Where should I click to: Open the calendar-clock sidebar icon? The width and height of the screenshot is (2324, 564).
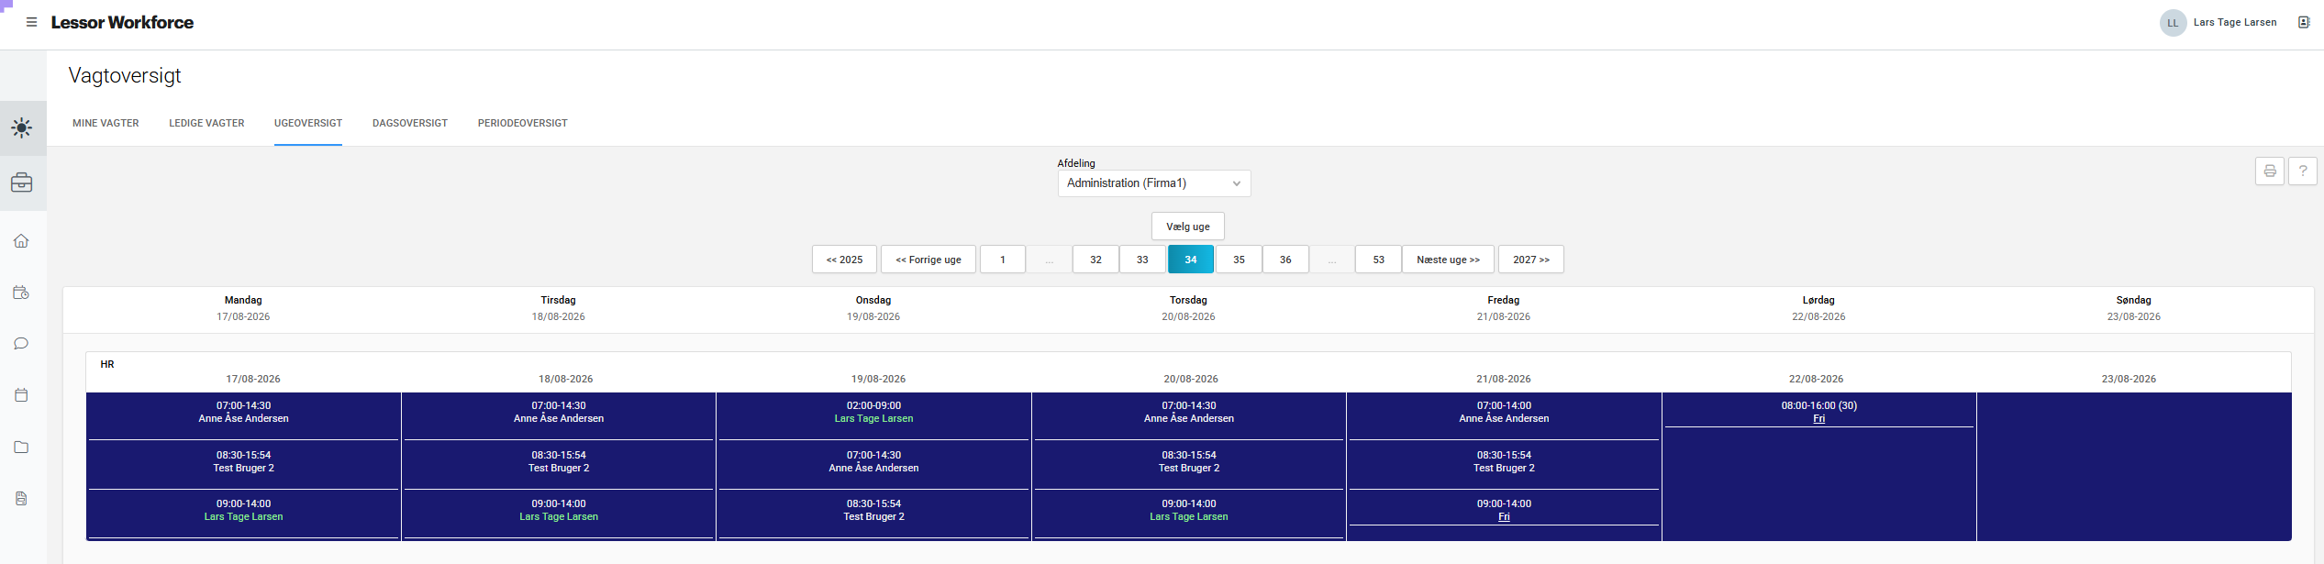pyautogui.click(x=21, y=293)
